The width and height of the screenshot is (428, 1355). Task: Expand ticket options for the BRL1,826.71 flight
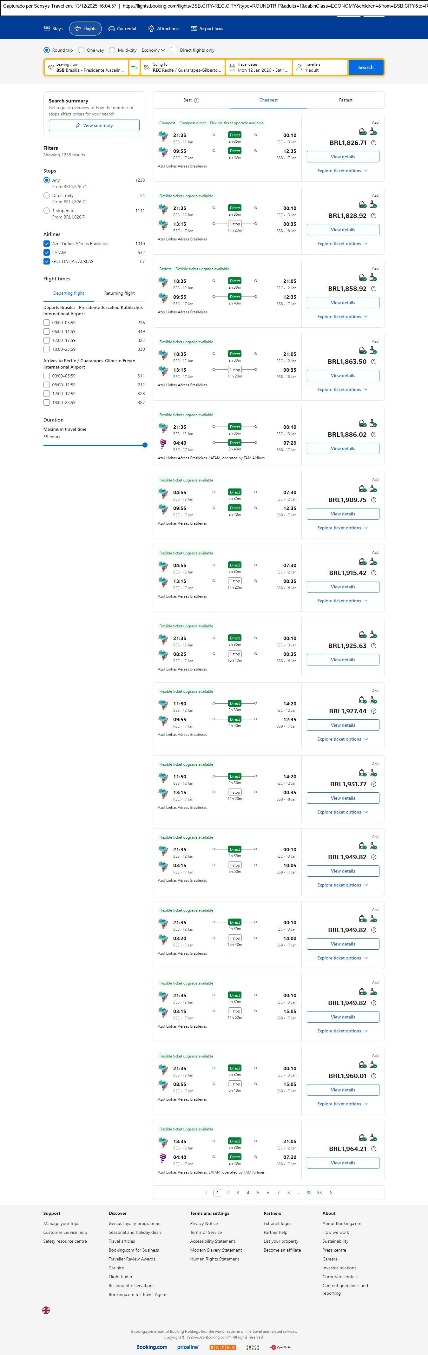[x=342, y=171]
